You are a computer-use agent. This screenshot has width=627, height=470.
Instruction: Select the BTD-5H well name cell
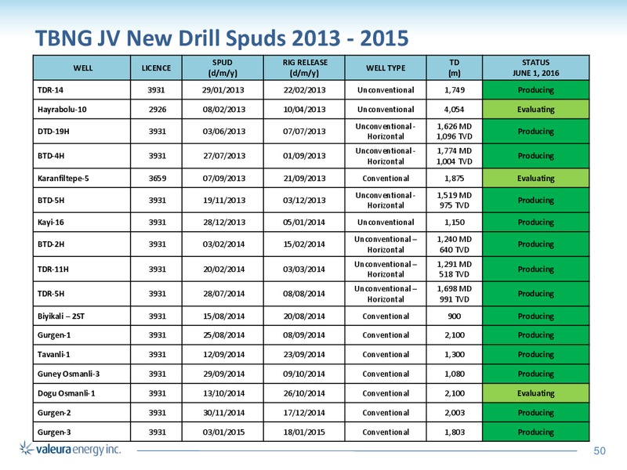pos(82,201)
